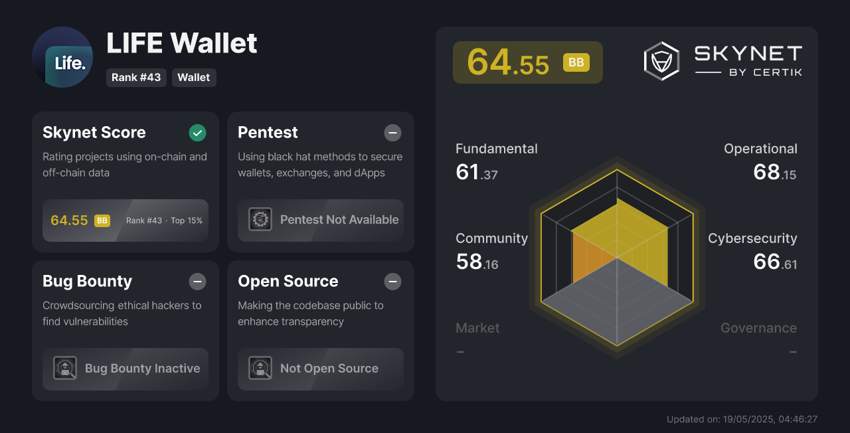Click the Skynet by CertiK shield logo

coord(661,61)
